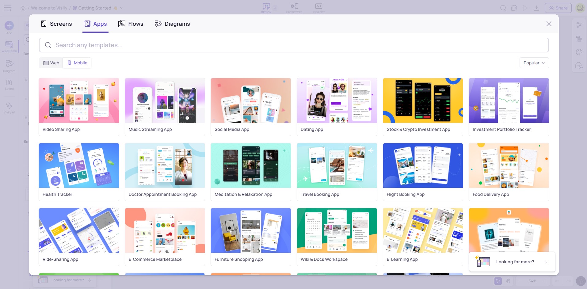Pick the Furniture Shopping App template
The width and height of the screenshot is (587, 289).
[x=251, y=237]
